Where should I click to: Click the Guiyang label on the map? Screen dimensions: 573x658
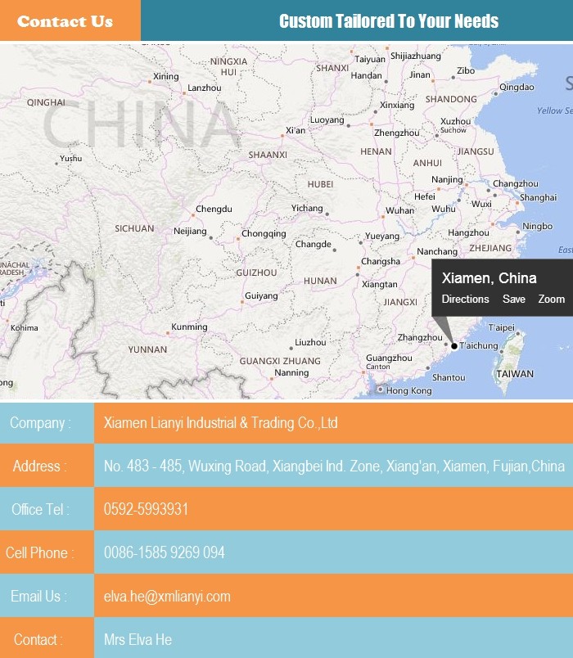pos(261,295)
